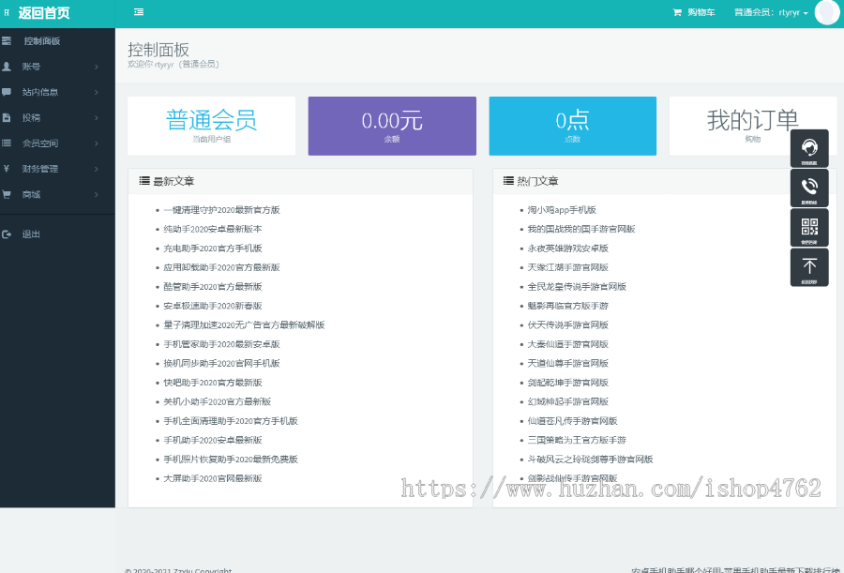The width and height of the screenshot is (844, 573).
Task: Open article 一键清理守护2020最新官方版
Action: 221,210
